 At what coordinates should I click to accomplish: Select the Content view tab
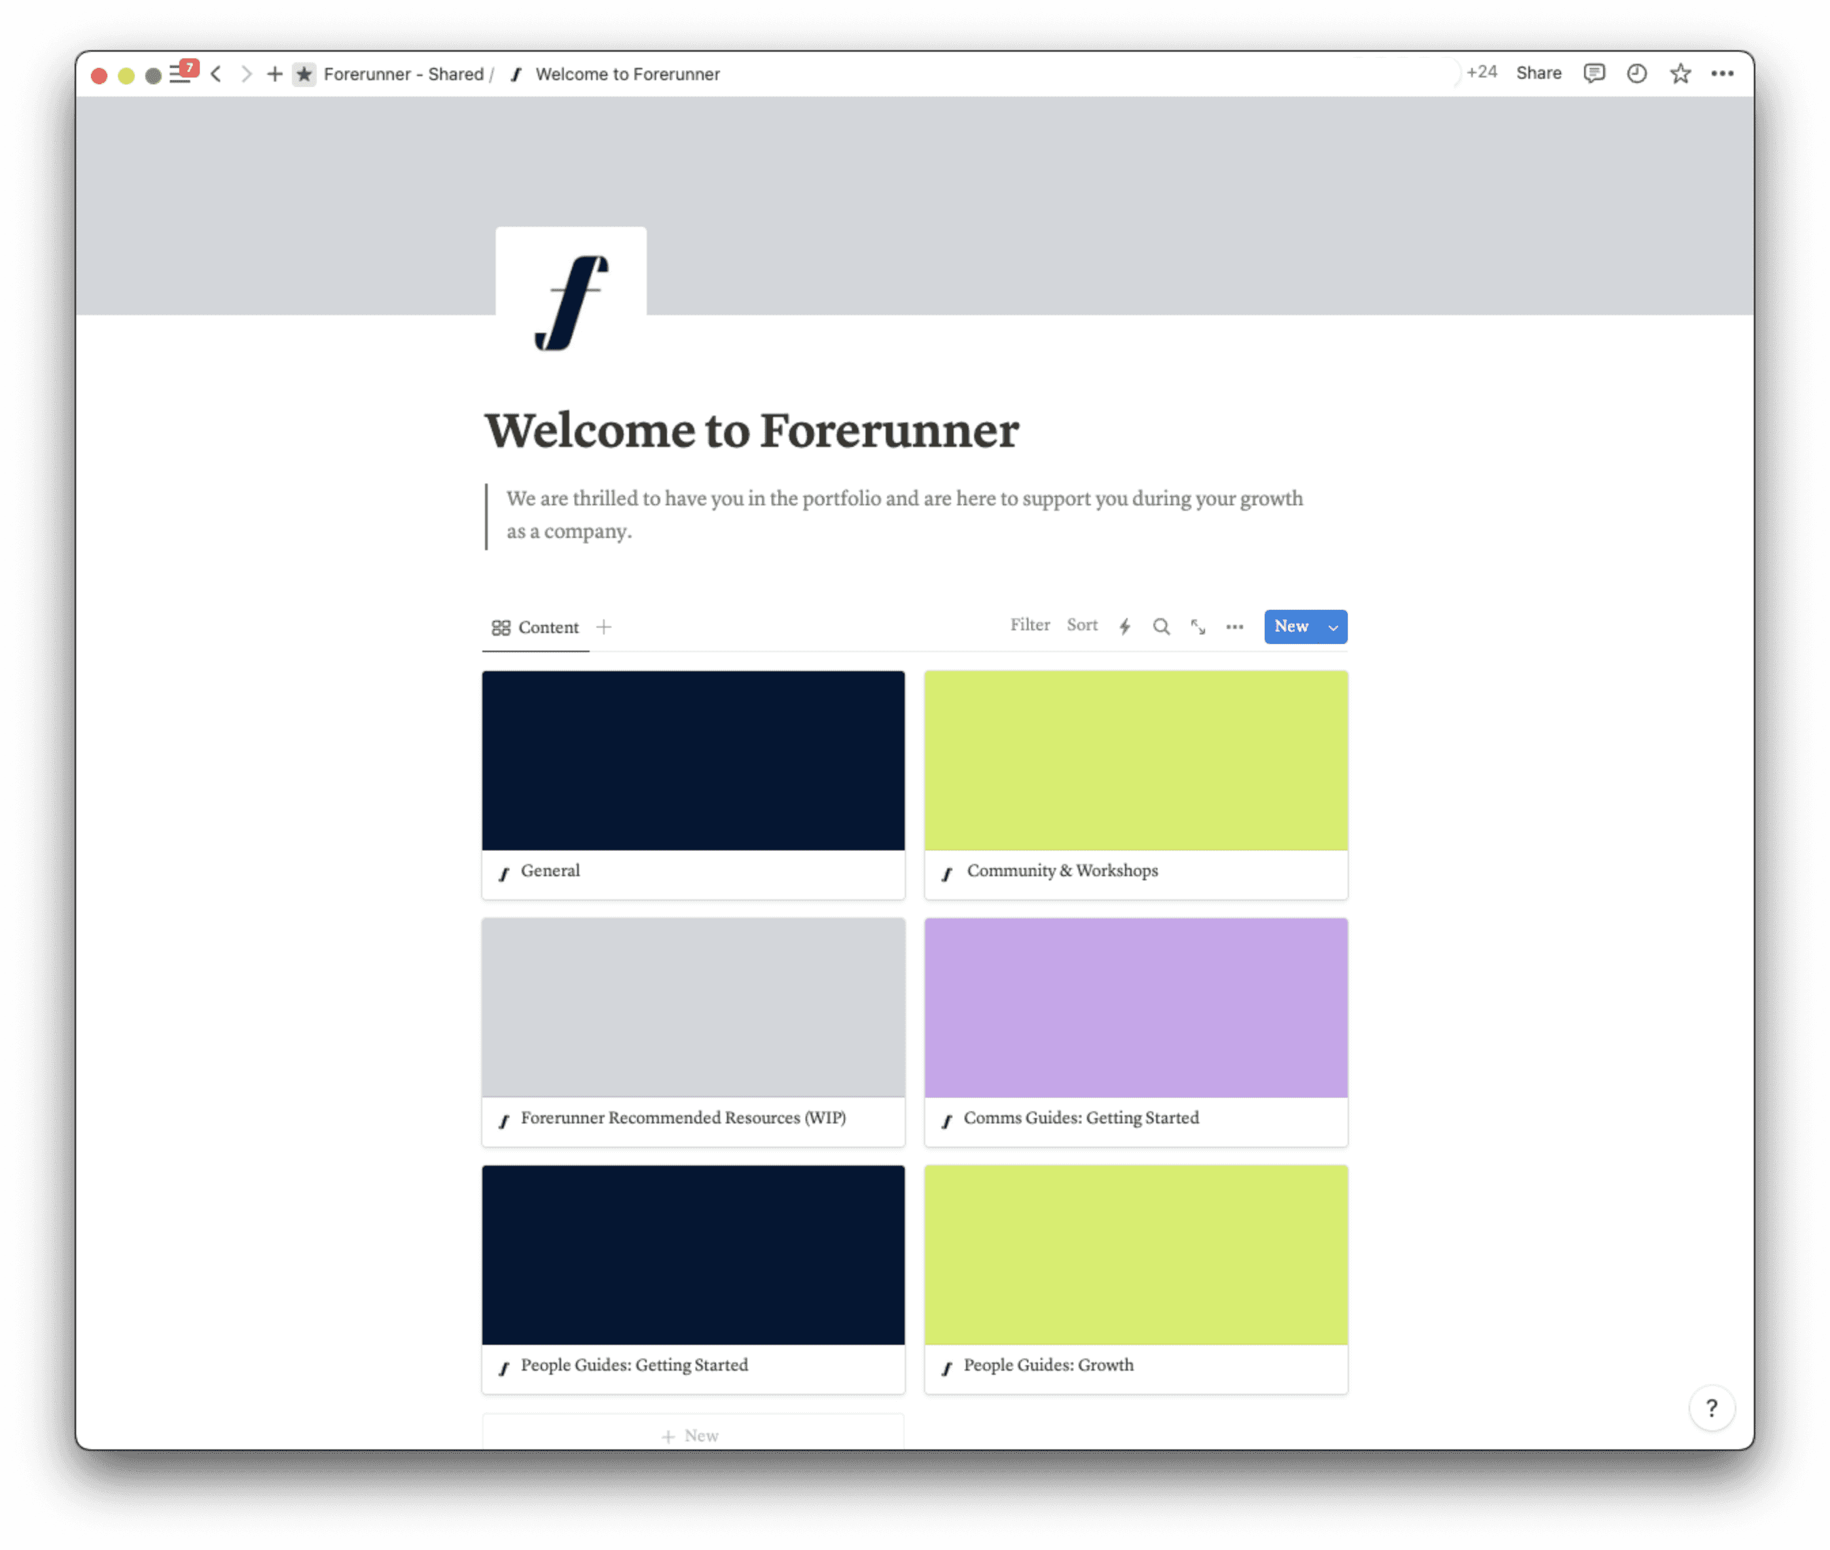[x=536, y=628]
